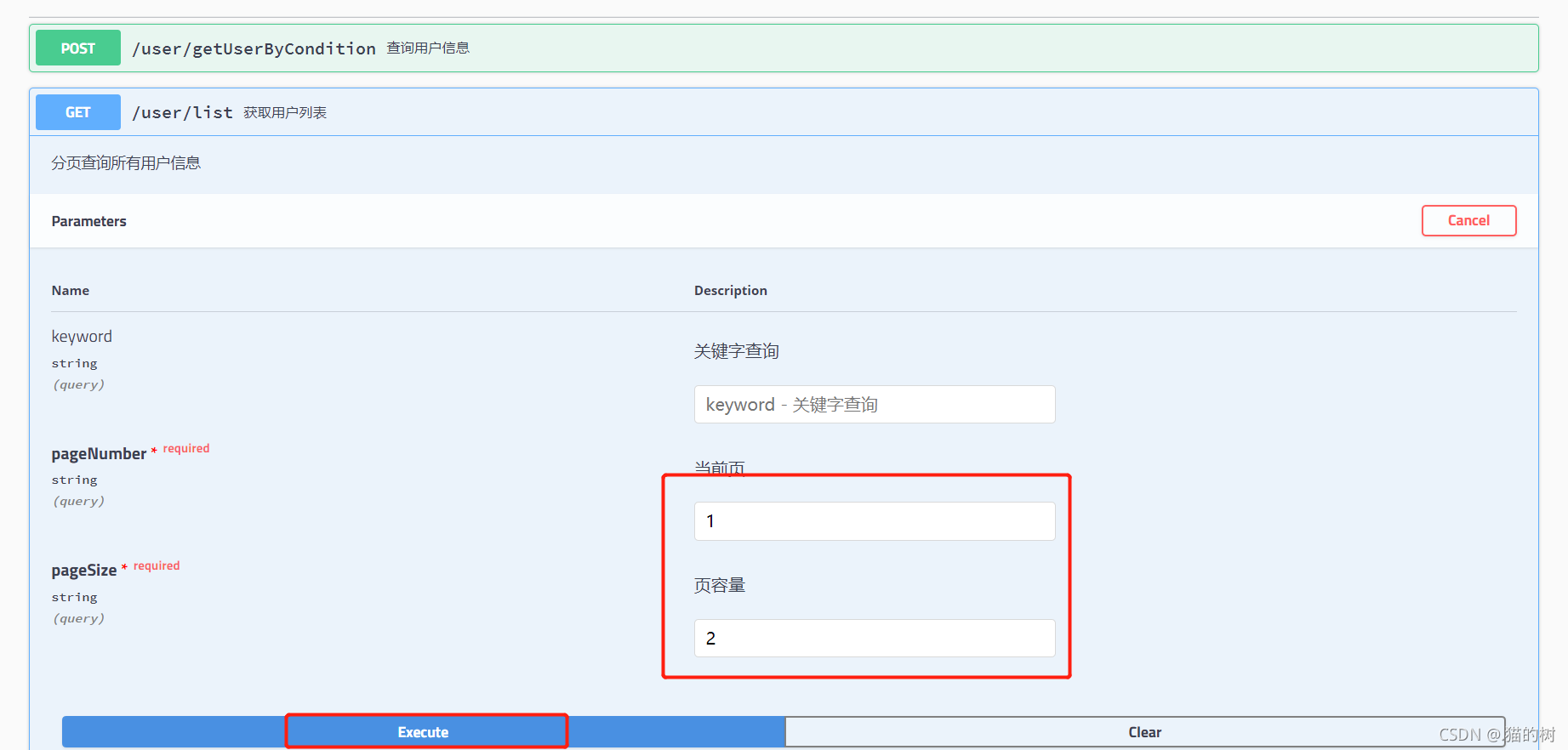Select the /user/list path text

[182, 112]
